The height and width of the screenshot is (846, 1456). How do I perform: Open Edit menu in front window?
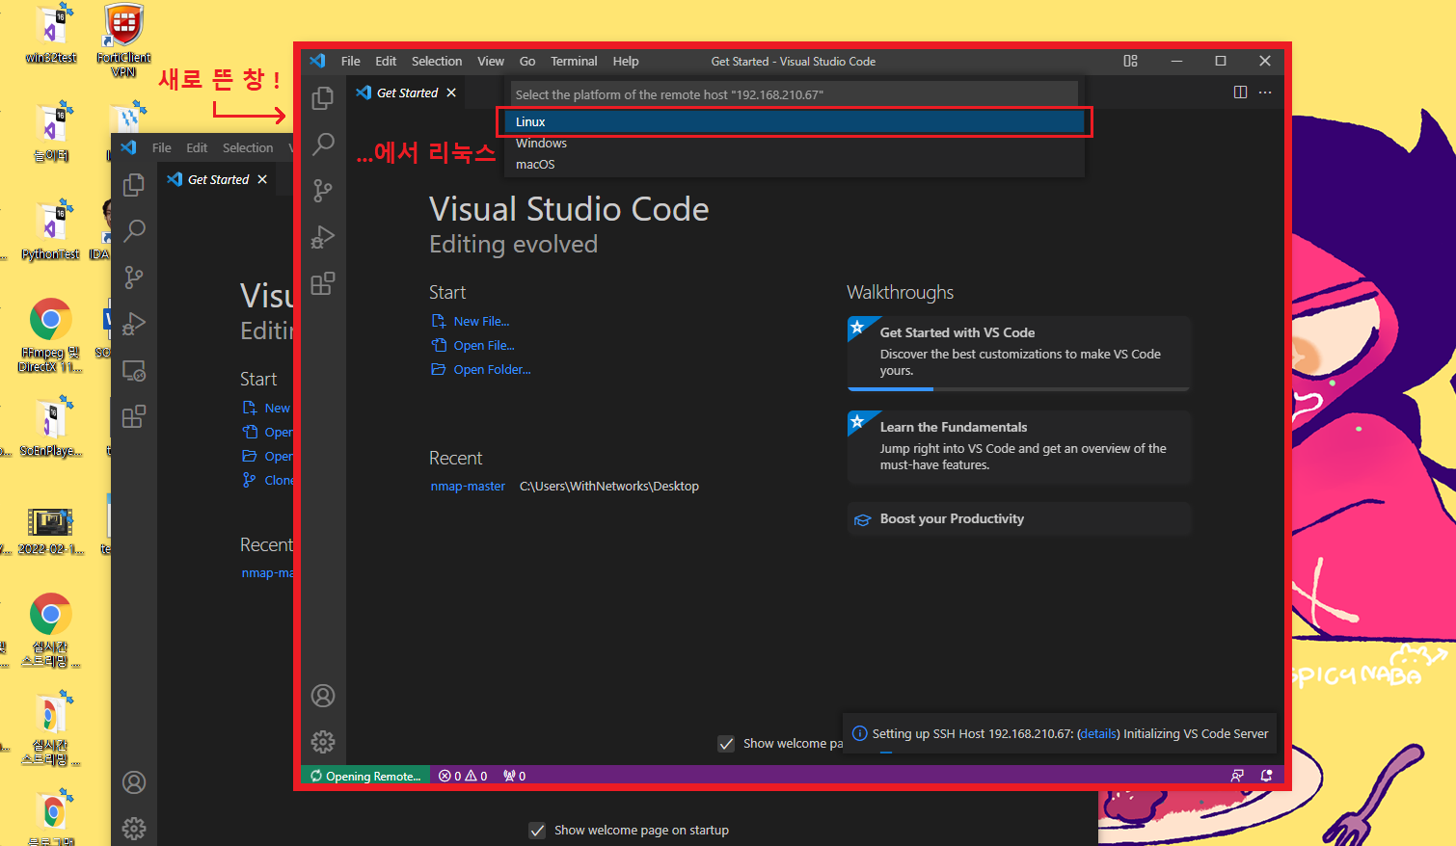[386, 61]
